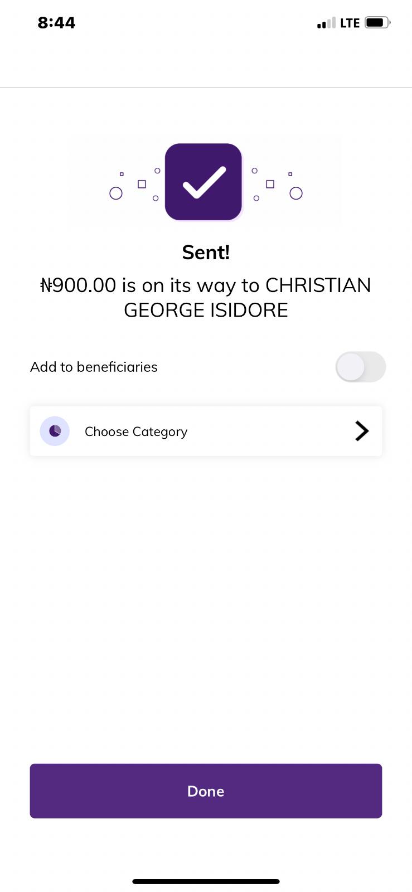Tap the Sent! heading

[x=206, y=253]
